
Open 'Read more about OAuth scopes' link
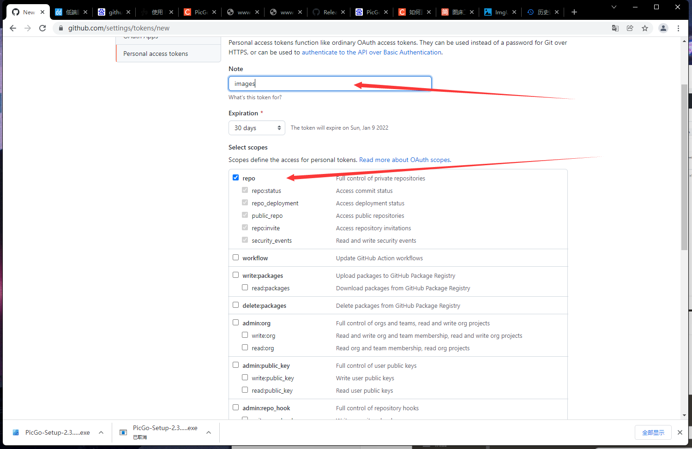tap(404, 160)
